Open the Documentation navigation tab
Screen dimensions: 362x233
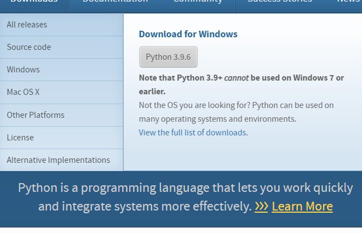click(x=115, y=6)
